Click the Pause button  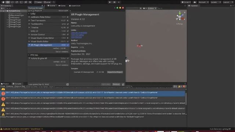click(114, 2)
